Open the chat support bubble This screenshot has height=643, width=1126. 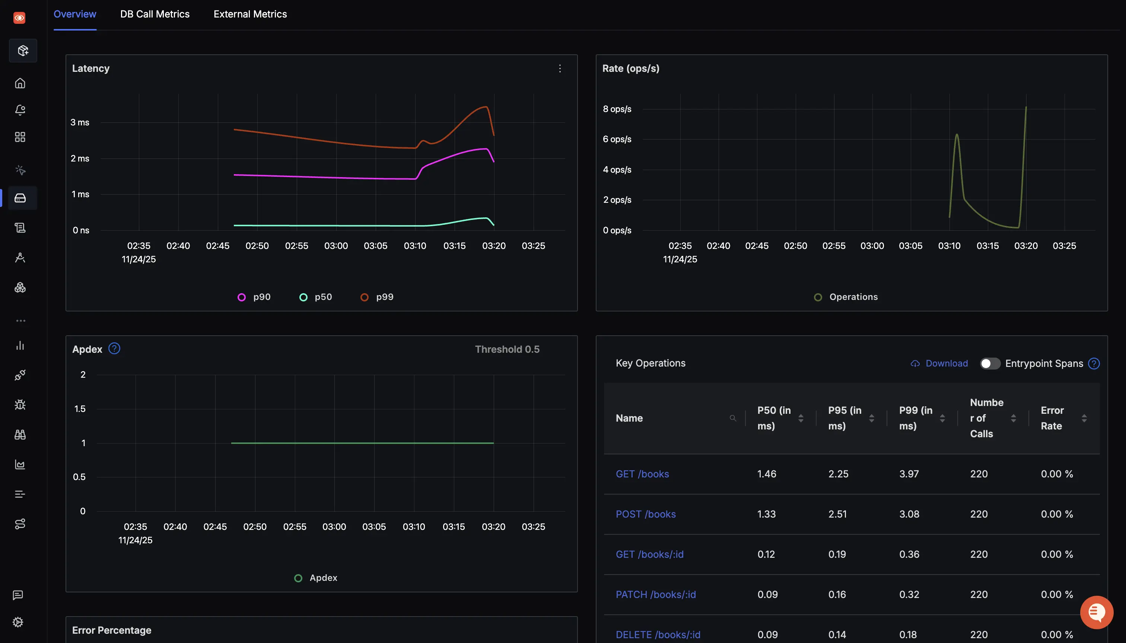pyautogui.click(x=1096, y=612)
